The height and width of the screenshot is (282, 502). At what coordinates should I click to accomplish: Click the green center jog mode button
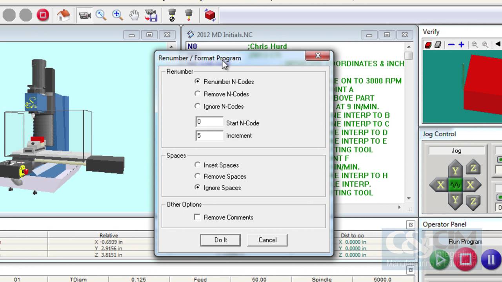pos(455,185)
